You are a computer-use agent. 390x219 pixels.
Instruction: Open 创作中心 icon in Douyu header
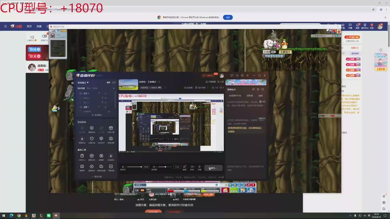click(x=365, y=26)
